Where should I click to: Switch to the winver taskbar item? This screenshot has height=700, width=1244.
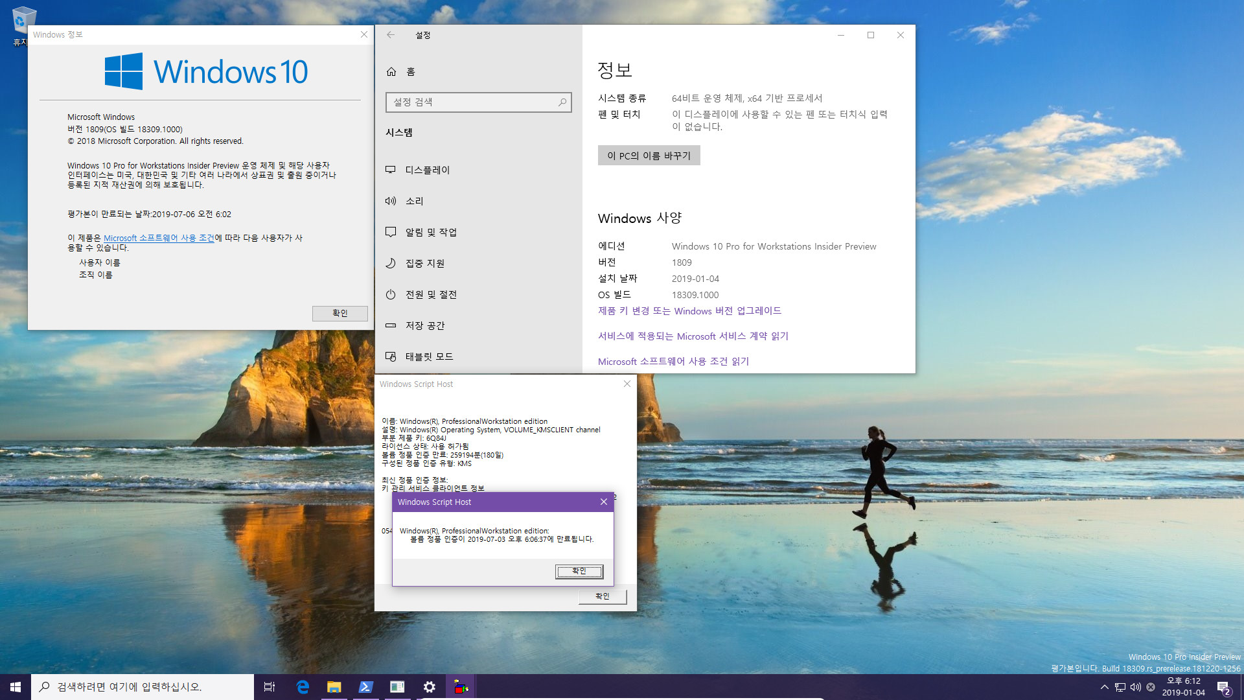click(397, 687)
